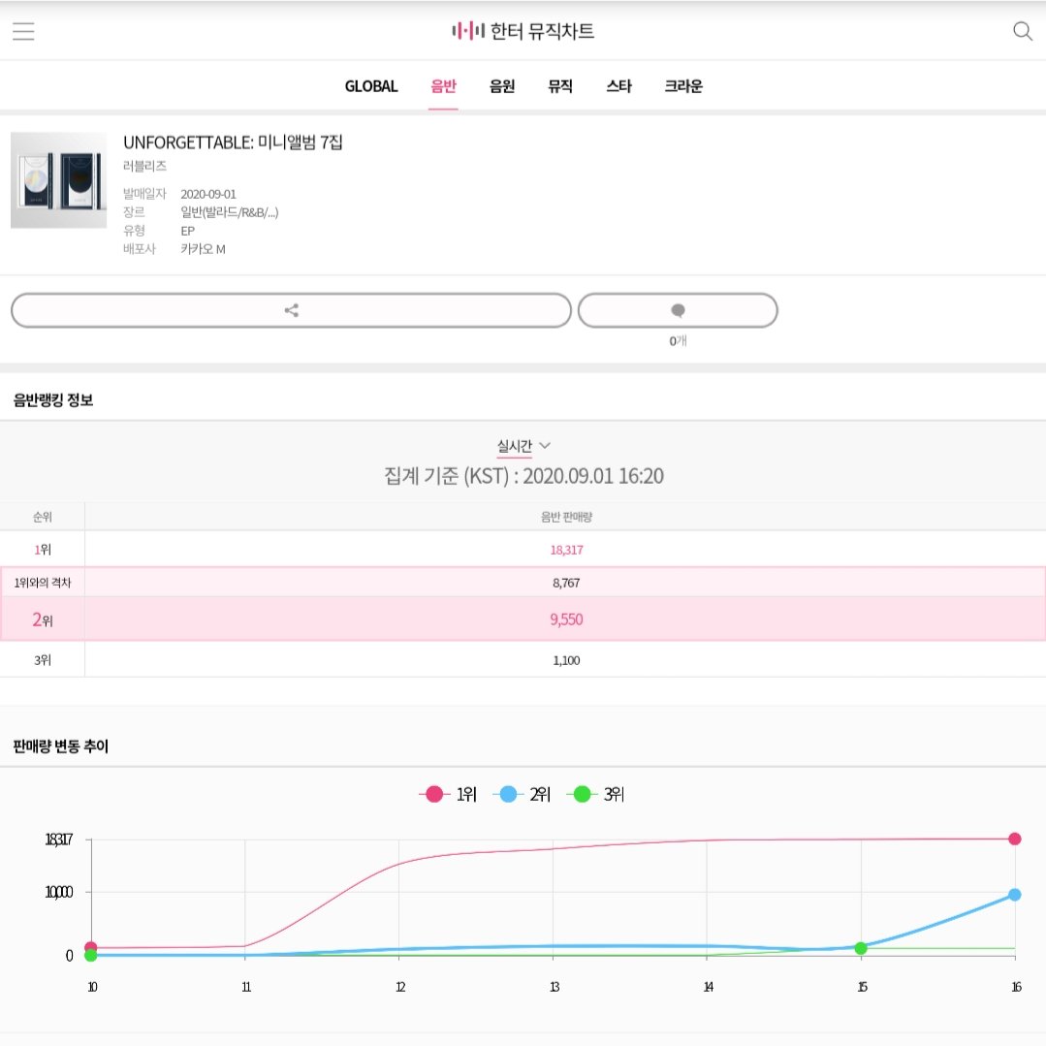Click the pink 1위 endpoint marker on the chart
Image resolution: width=1046 pixels, height=1046 pixels.
[x=1013, y=838]
